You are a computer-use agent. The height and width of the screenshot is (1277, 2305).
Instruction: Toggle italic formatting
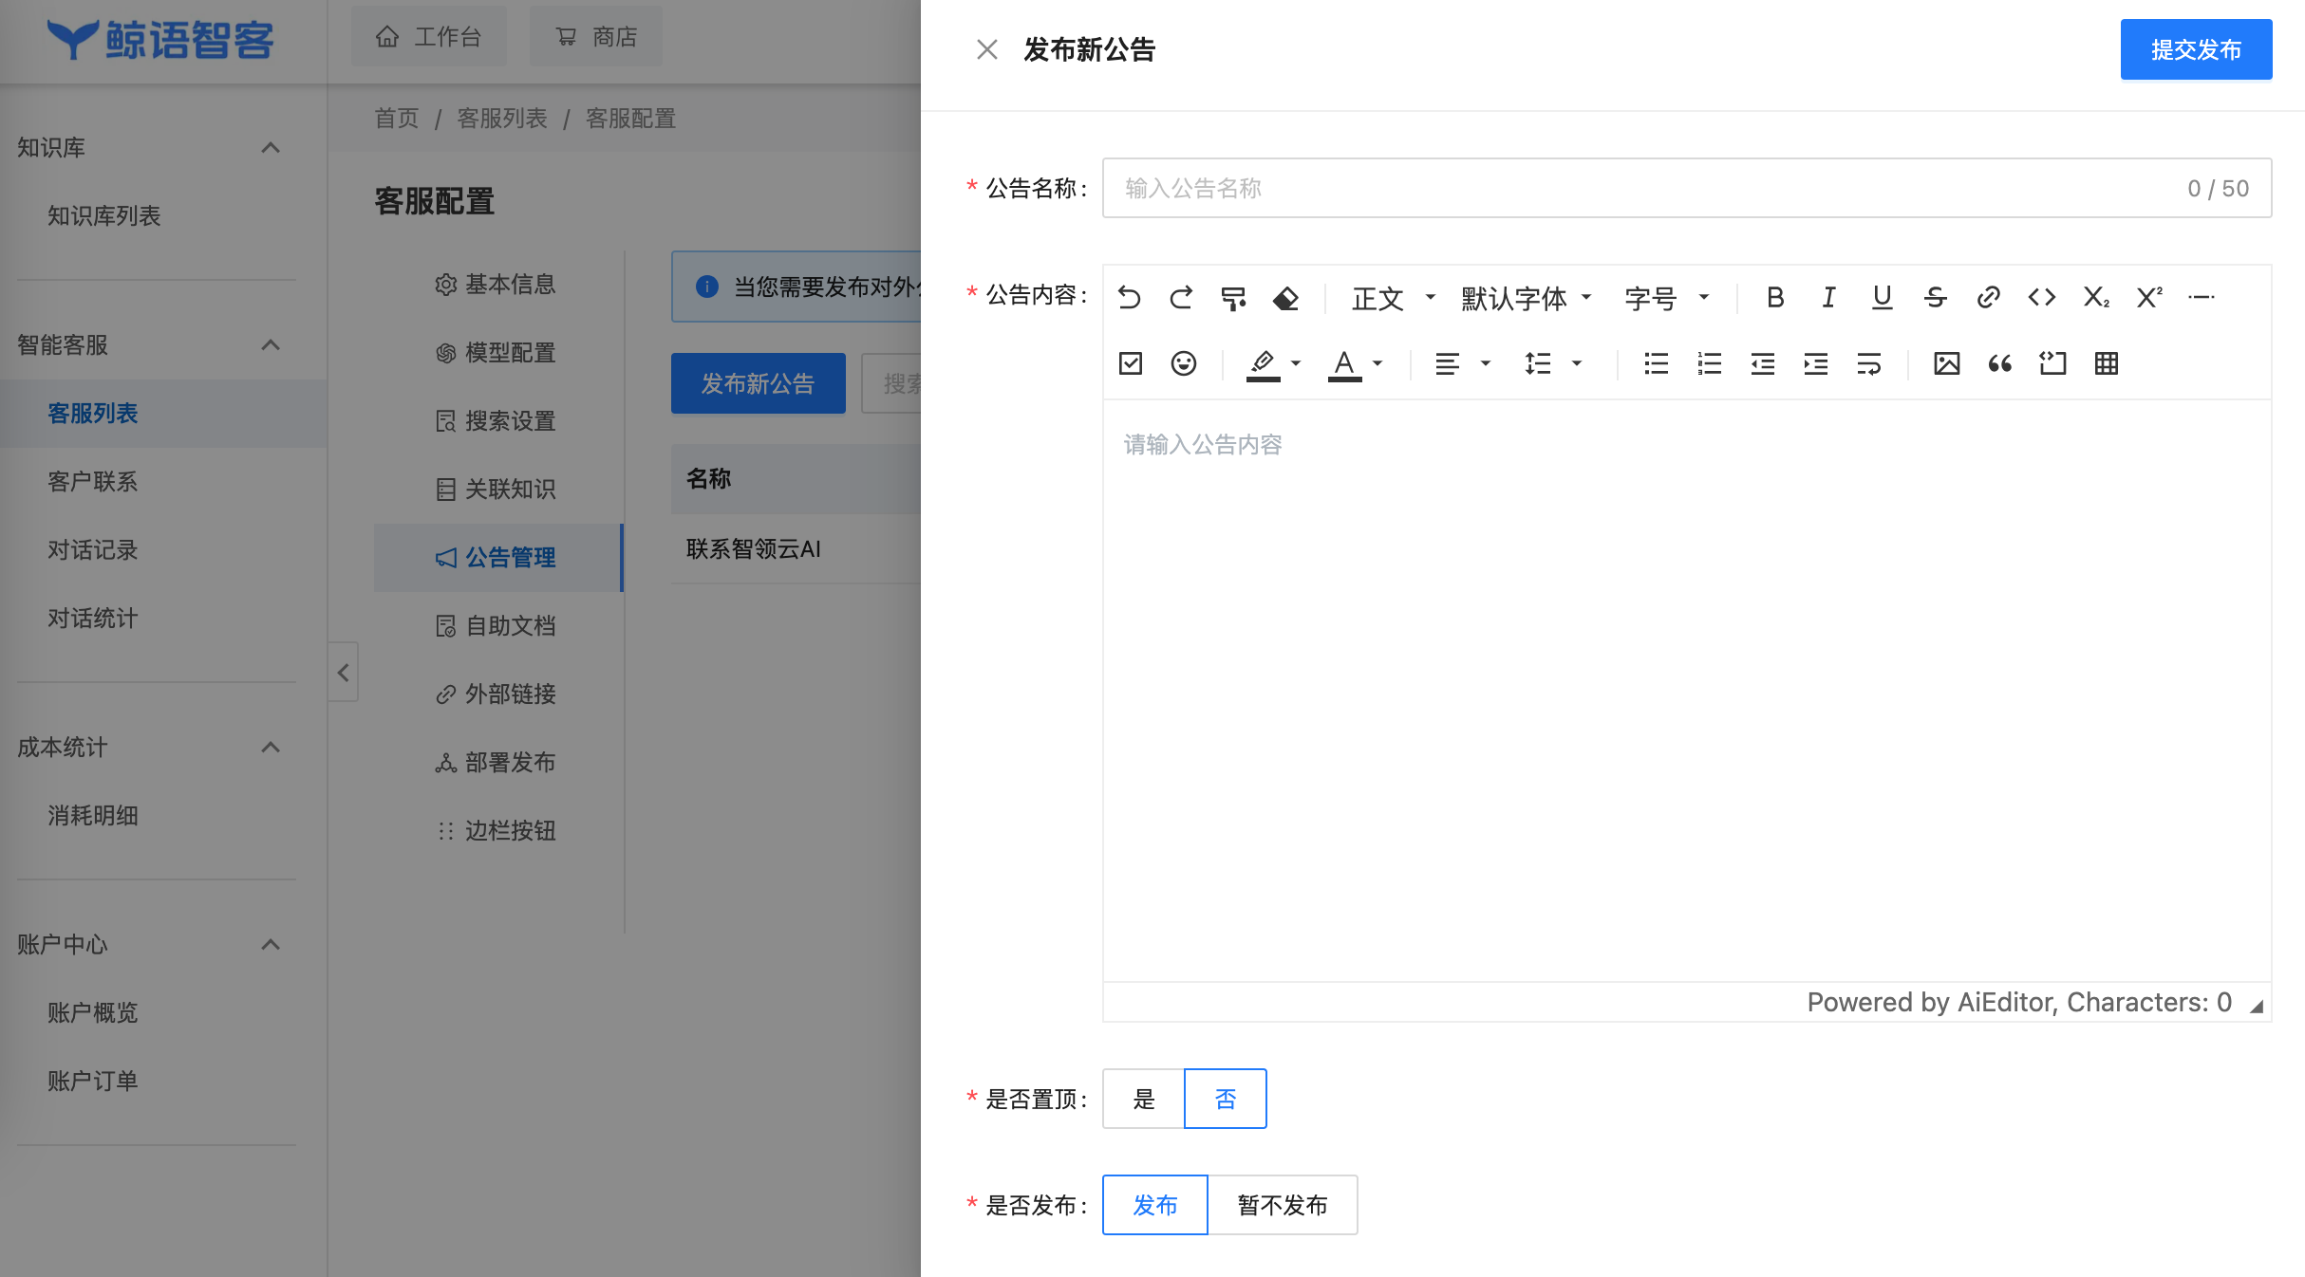[x=1828, y=298]
